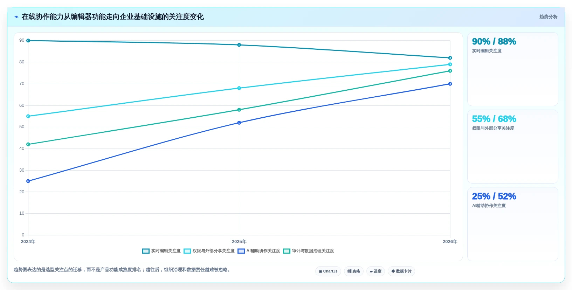Image resolution: width=572 pixels, height=290 pixels.
Task: Select 权限与外部分享 data point at 2025年 (68)
Action: [239, 88]
